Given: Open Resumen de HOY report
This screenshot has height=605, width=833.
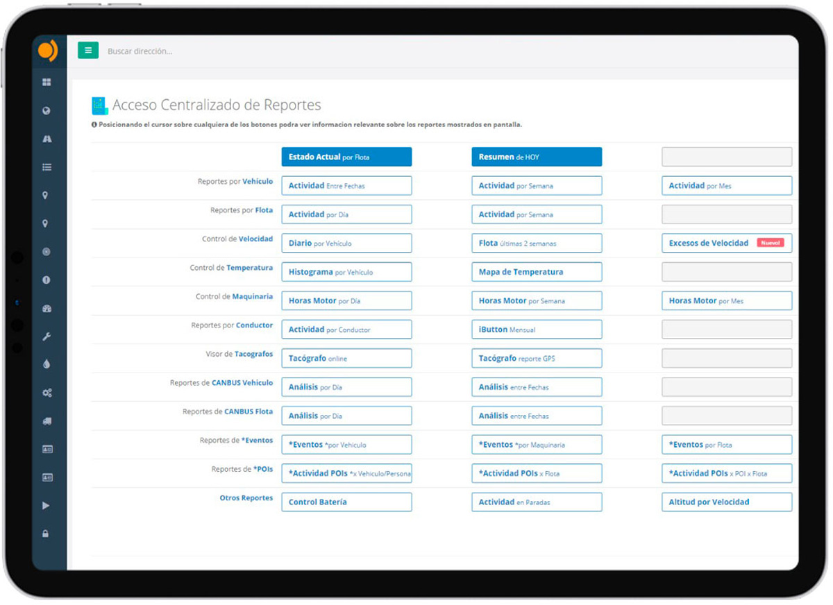Looking at the screenshot, I should click(x=537, y=157).
